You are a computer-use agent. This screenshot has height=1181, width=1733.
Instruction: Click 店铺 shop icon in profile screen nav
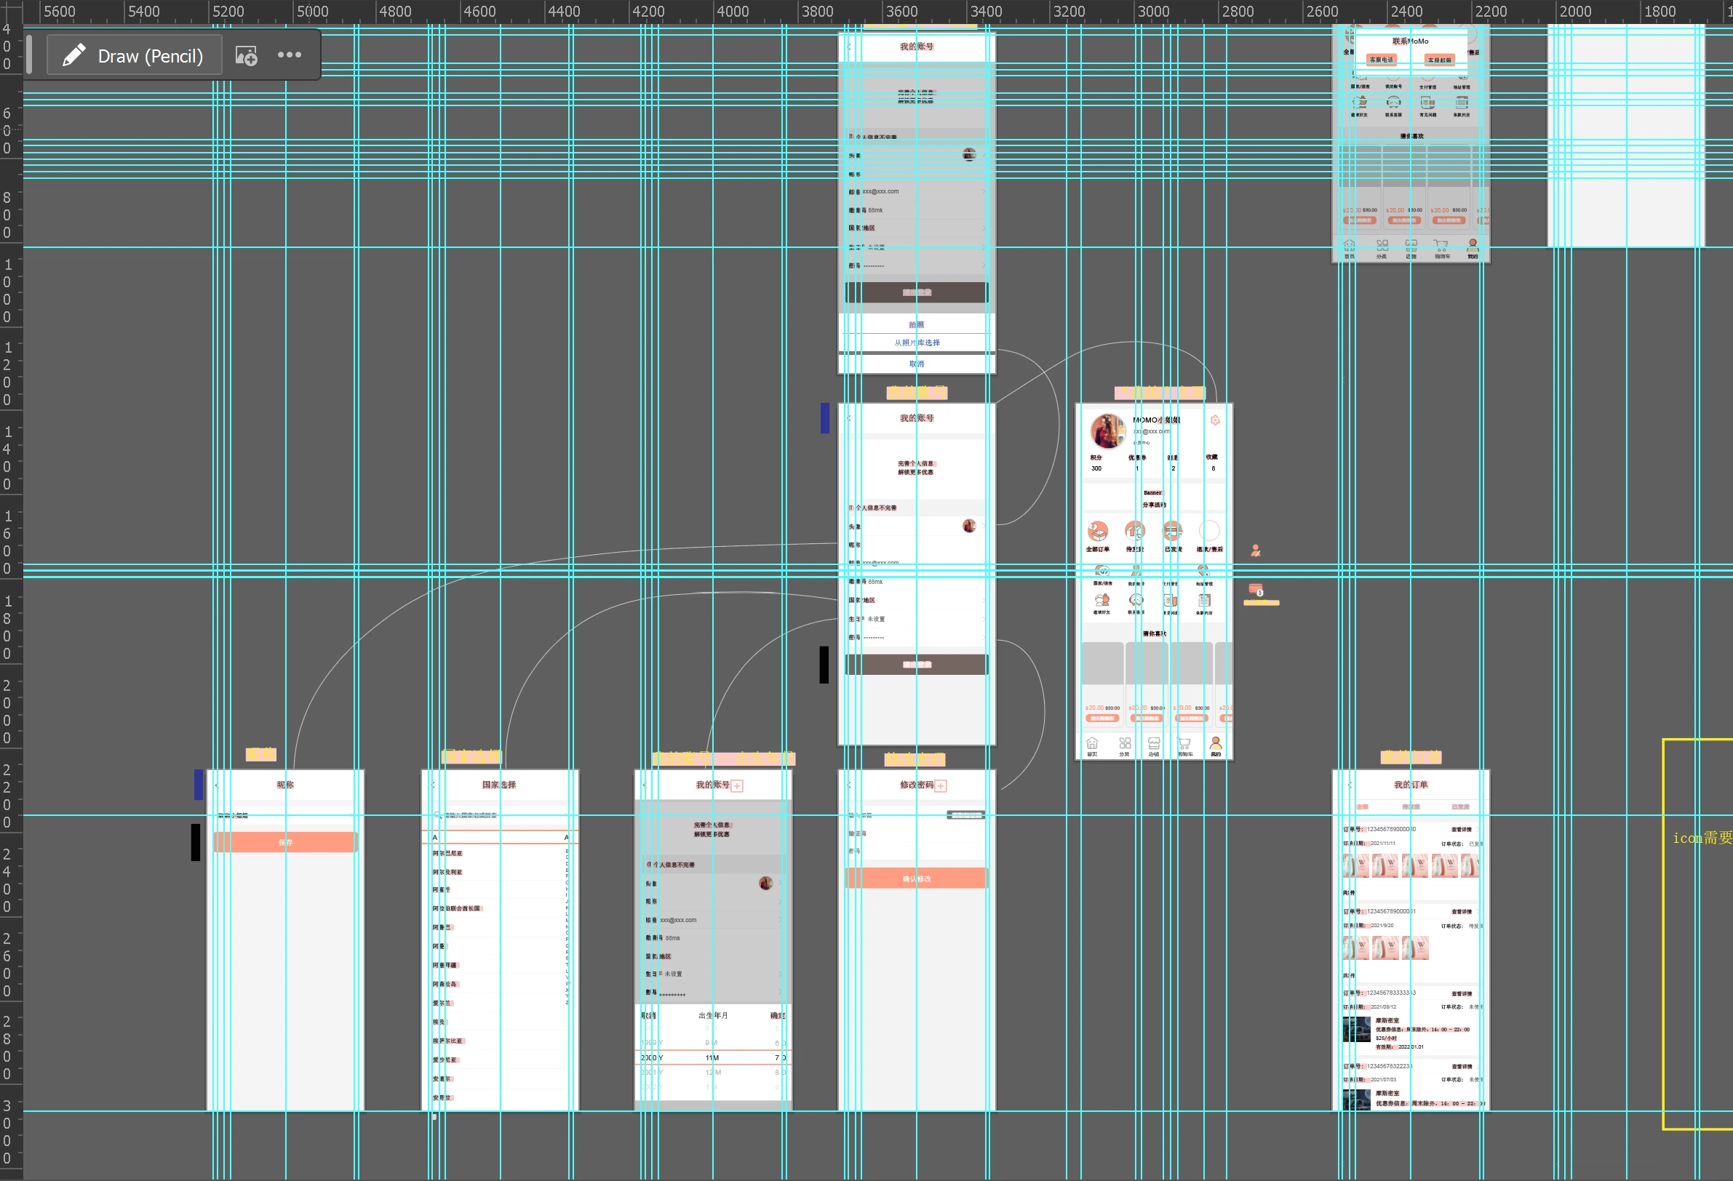click(x=1154, y=743)
